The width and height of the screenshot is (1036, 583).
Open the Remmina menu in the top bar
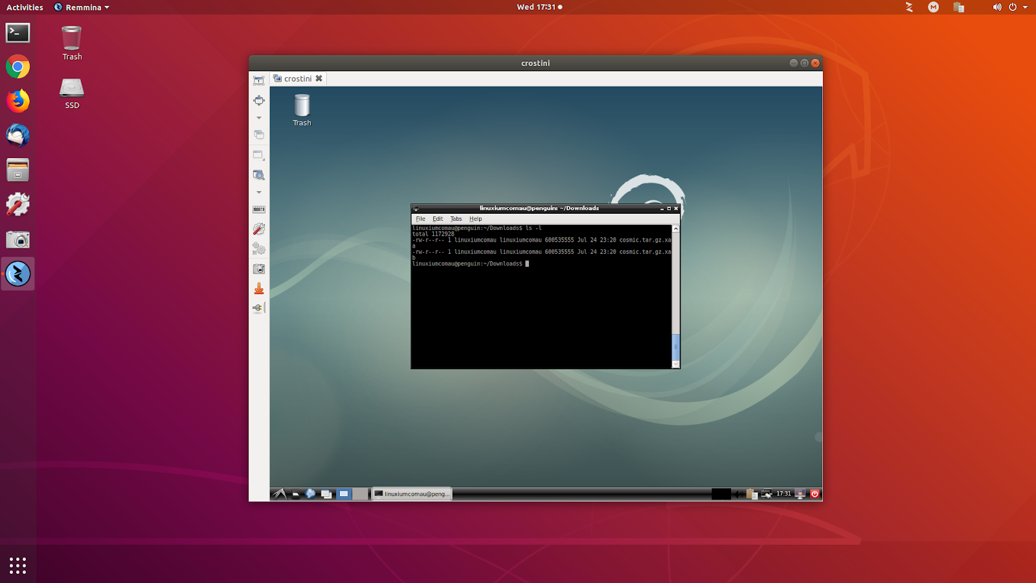tap(80, 7)
